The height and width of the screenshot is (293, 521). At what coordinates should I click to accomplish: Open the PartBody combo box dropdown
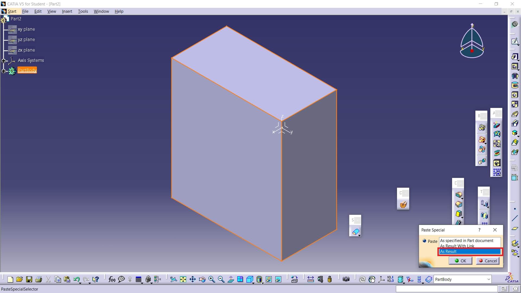pos(488,279)
